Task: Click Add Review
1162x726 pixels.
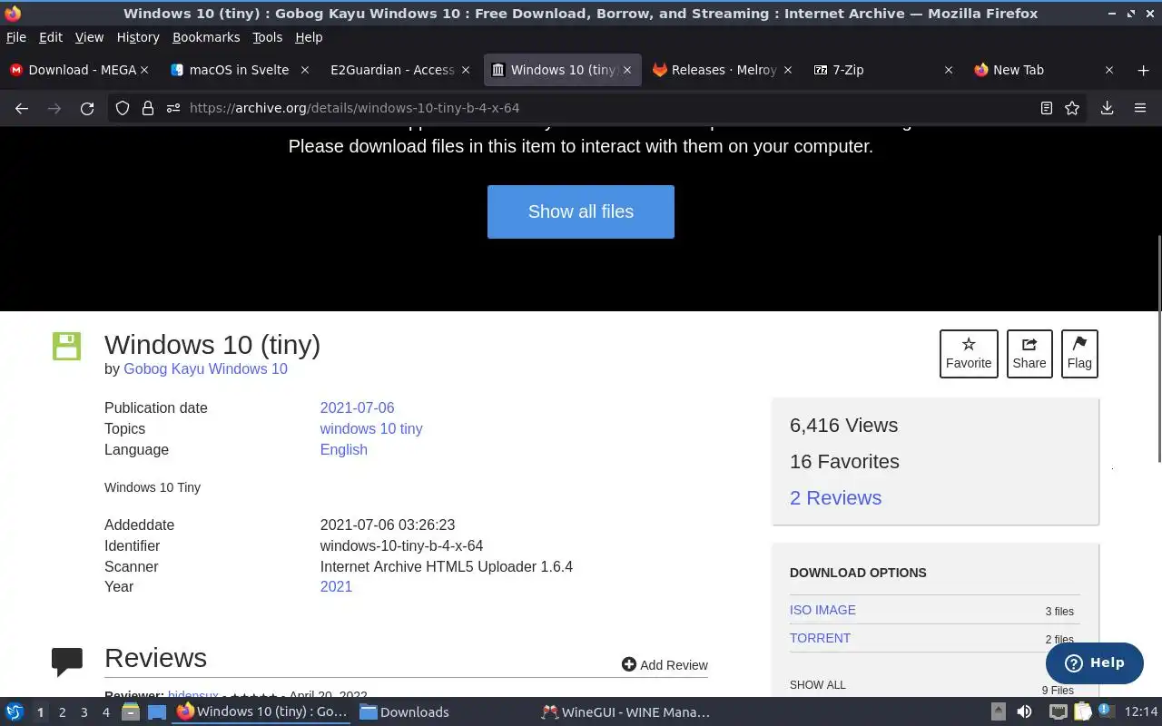Action: pyautogui.click(x=665, y=665)
